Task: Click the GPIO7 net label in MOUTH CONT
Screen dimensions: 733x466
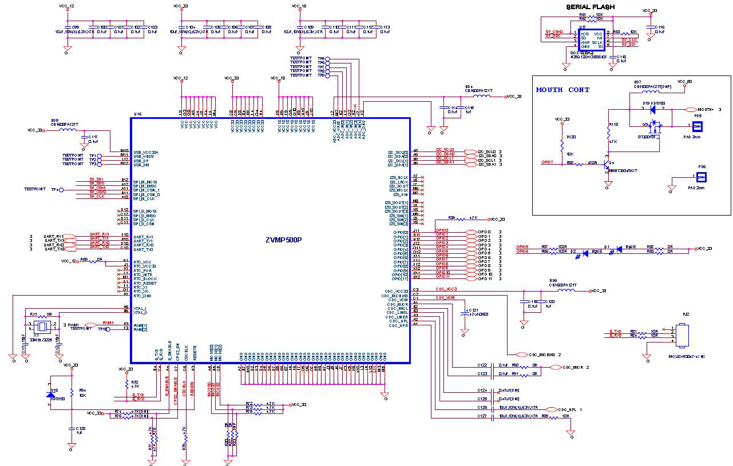Action: coord(547,162)
